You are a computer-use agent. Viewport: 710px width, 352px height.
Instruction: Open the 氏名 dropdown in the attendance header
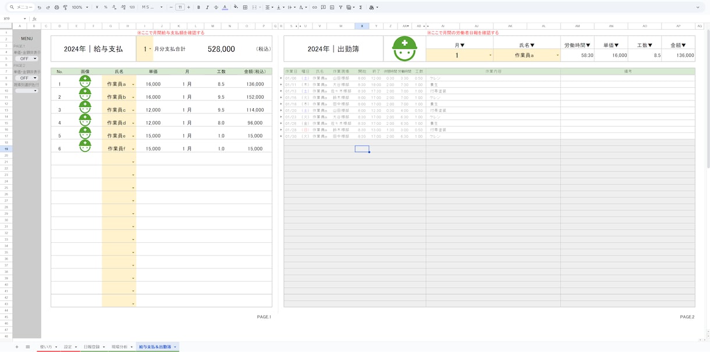point(558,56)
